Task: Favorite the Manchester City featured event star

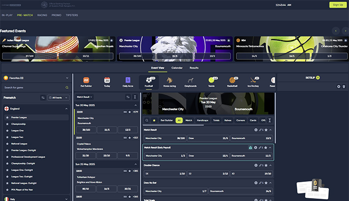Action: click(229, 40)
